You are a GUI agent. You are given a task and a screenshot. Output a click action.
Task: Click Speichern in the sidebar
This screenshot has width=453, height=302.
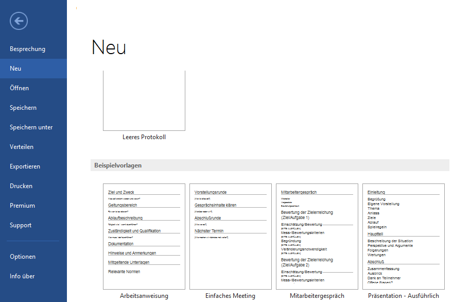tap(23, 108)
